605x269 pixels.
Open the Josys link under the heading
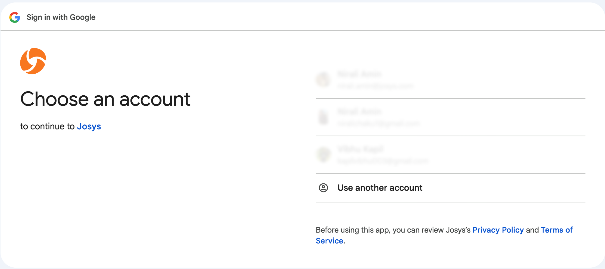89,126
